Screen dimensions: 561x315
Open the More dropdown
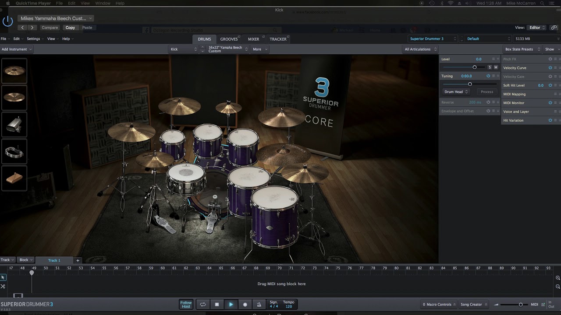point(259,49)
